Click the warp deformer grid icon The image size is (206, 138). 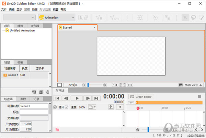pos(140,18)
